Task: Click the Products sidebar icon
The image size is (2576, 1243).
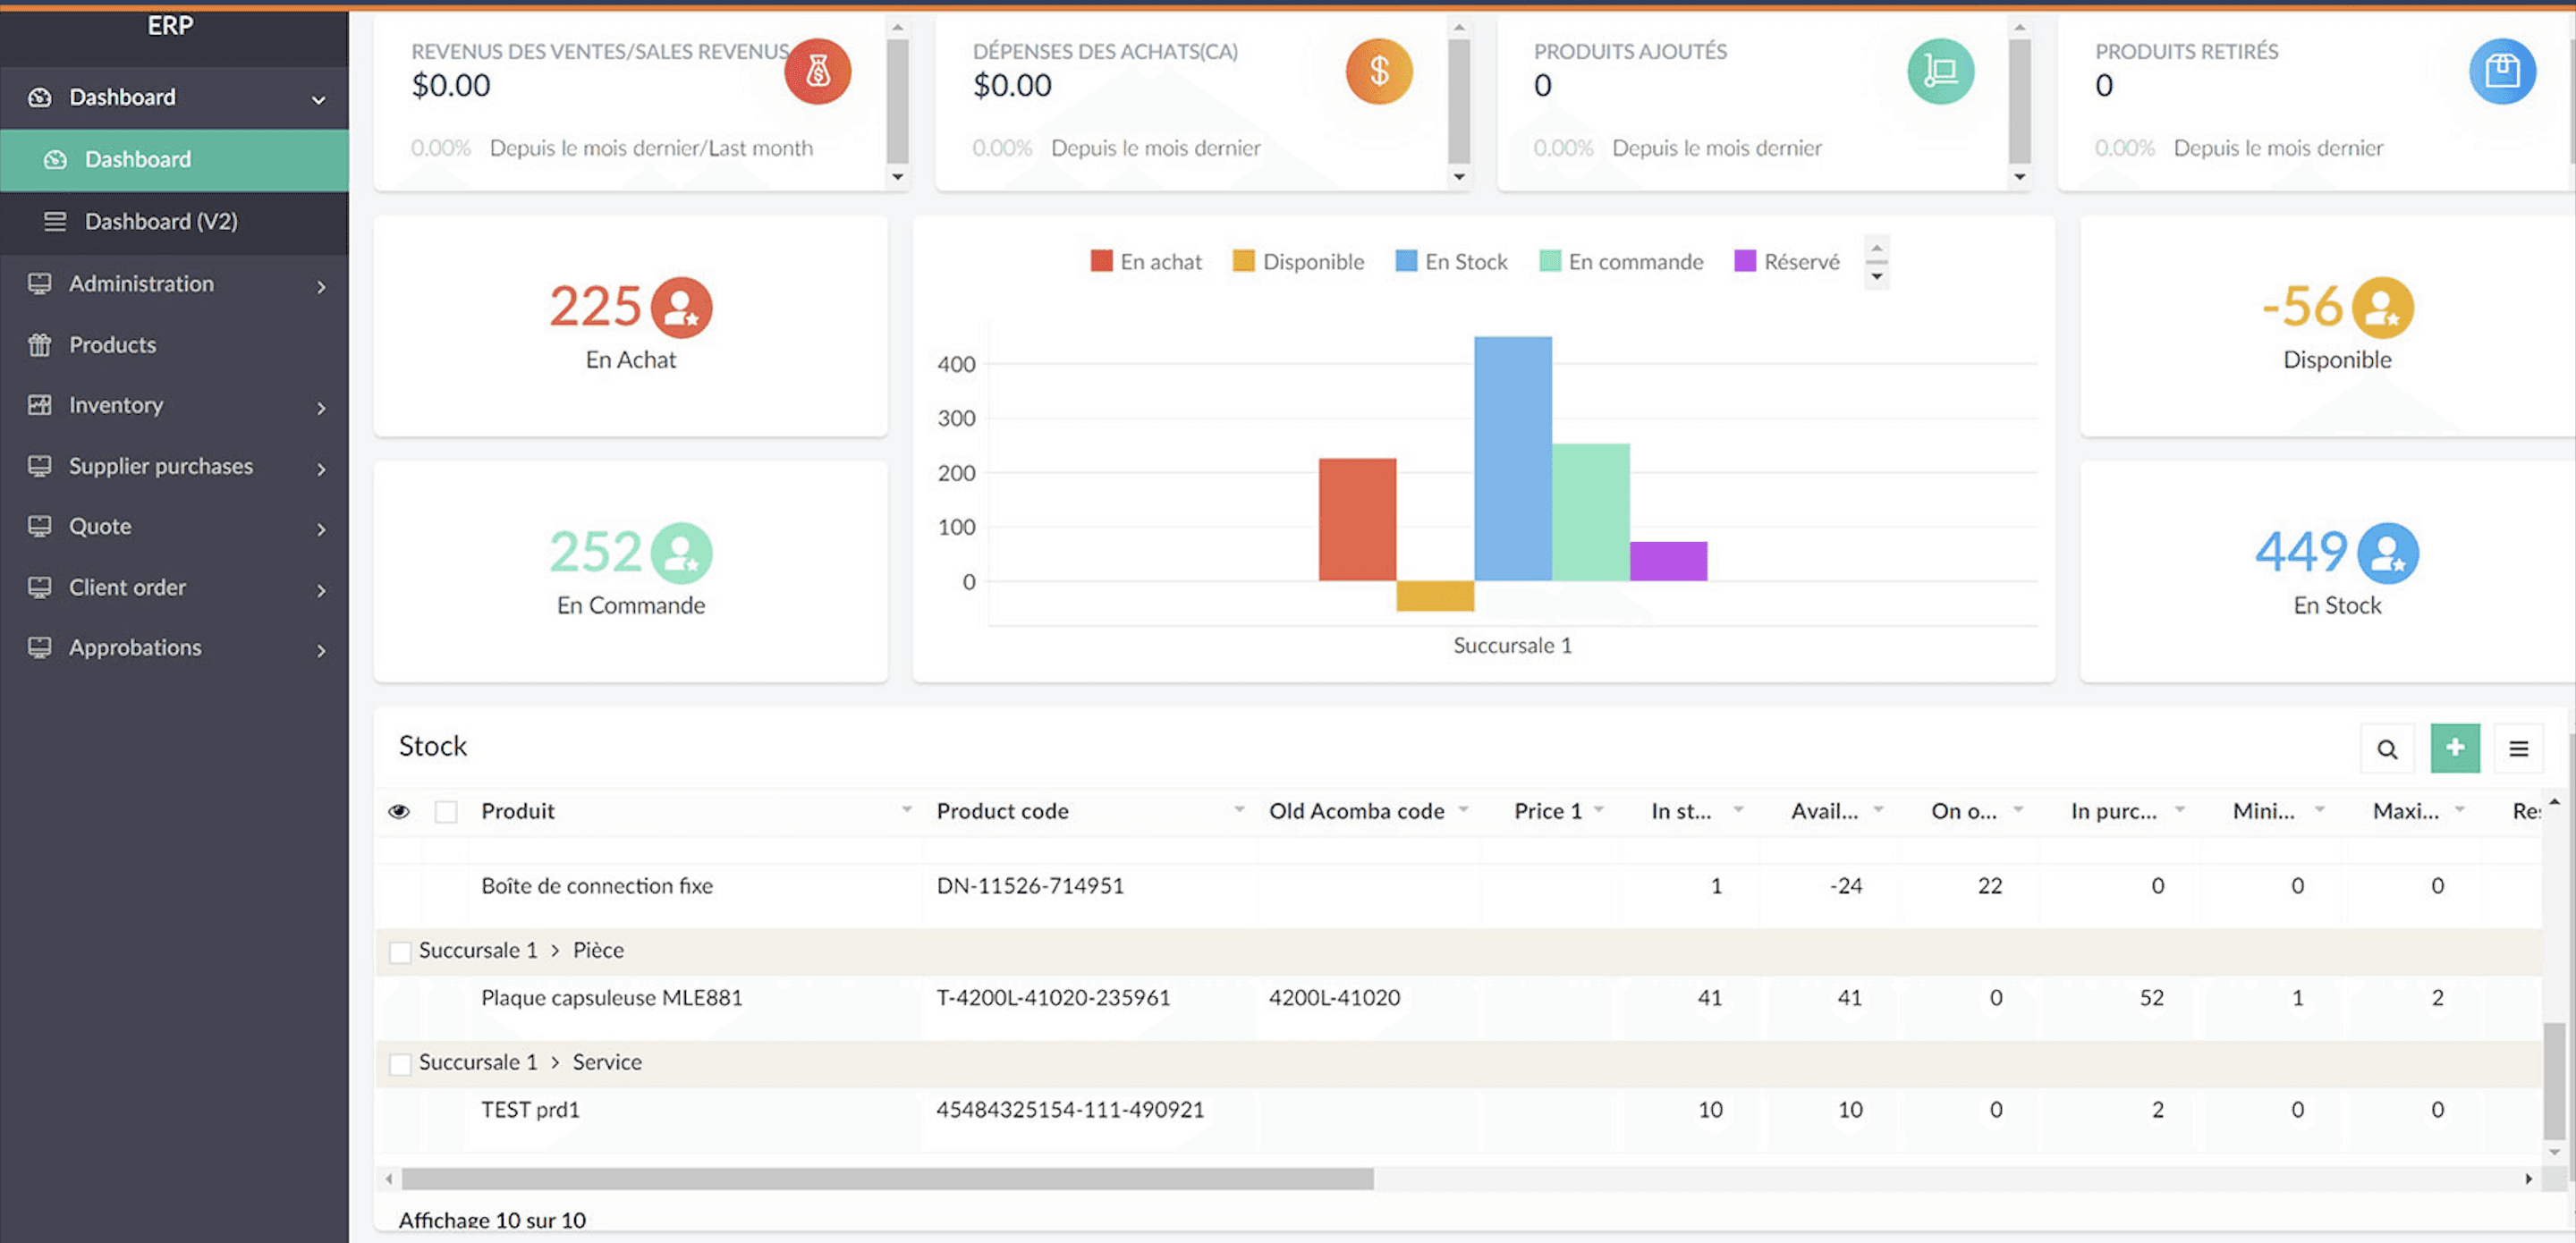Action: click(39, 344)
